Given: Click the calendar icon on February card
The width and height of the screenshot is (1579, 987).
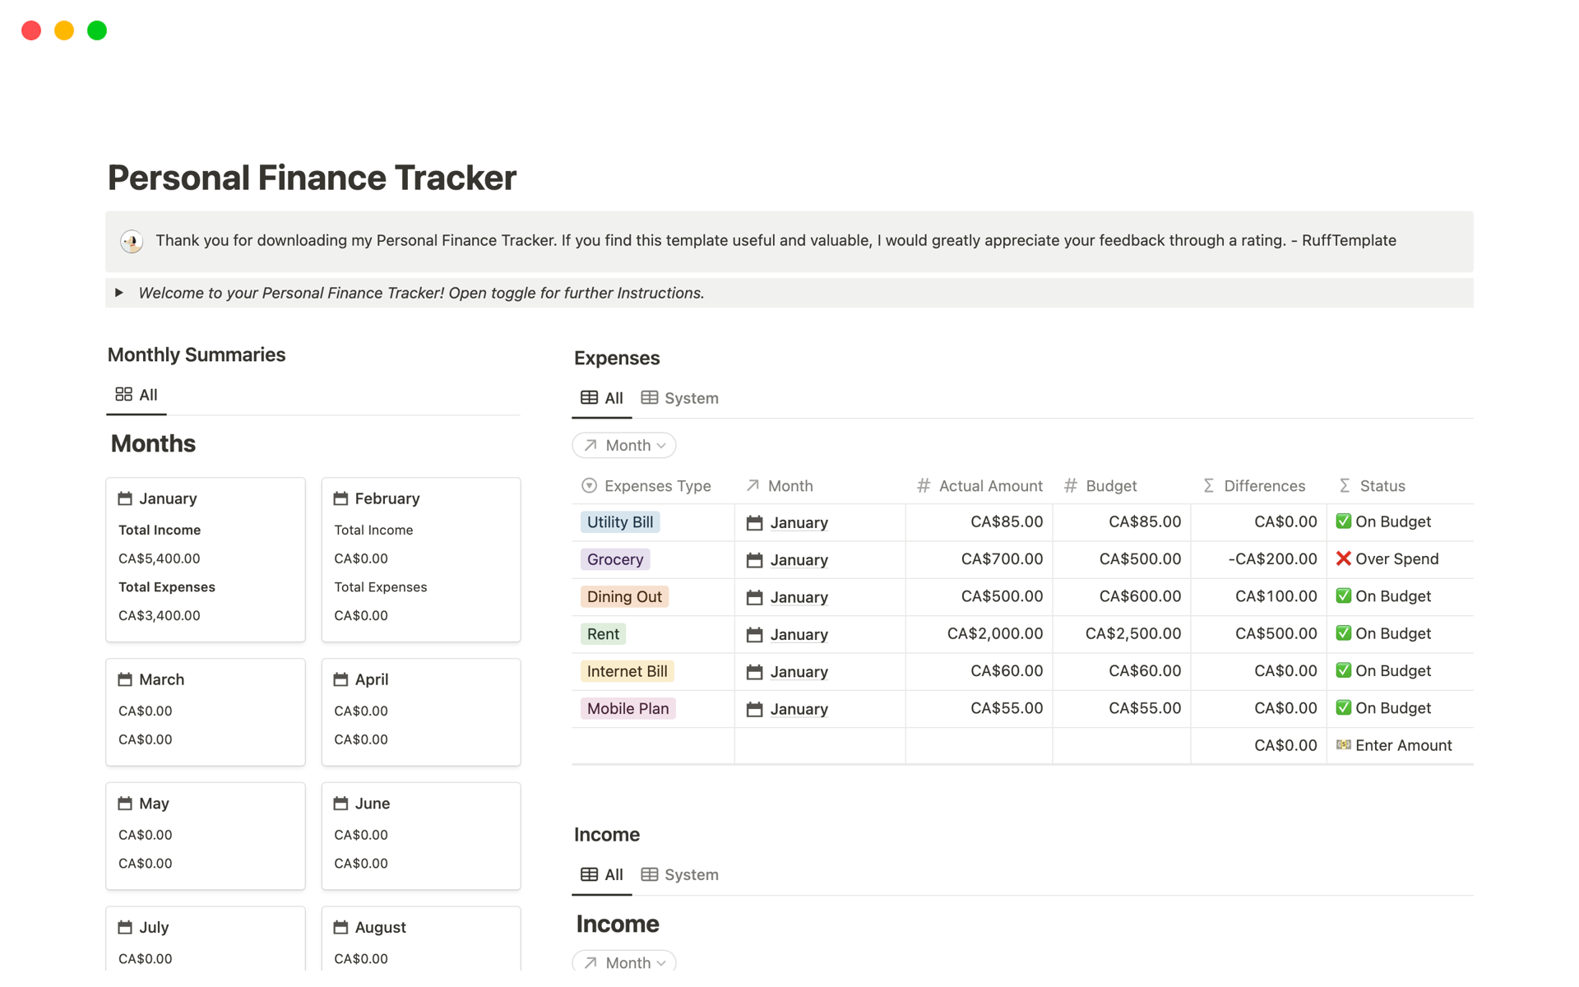Looking at the screenshot, I should [x=340, y=498].
